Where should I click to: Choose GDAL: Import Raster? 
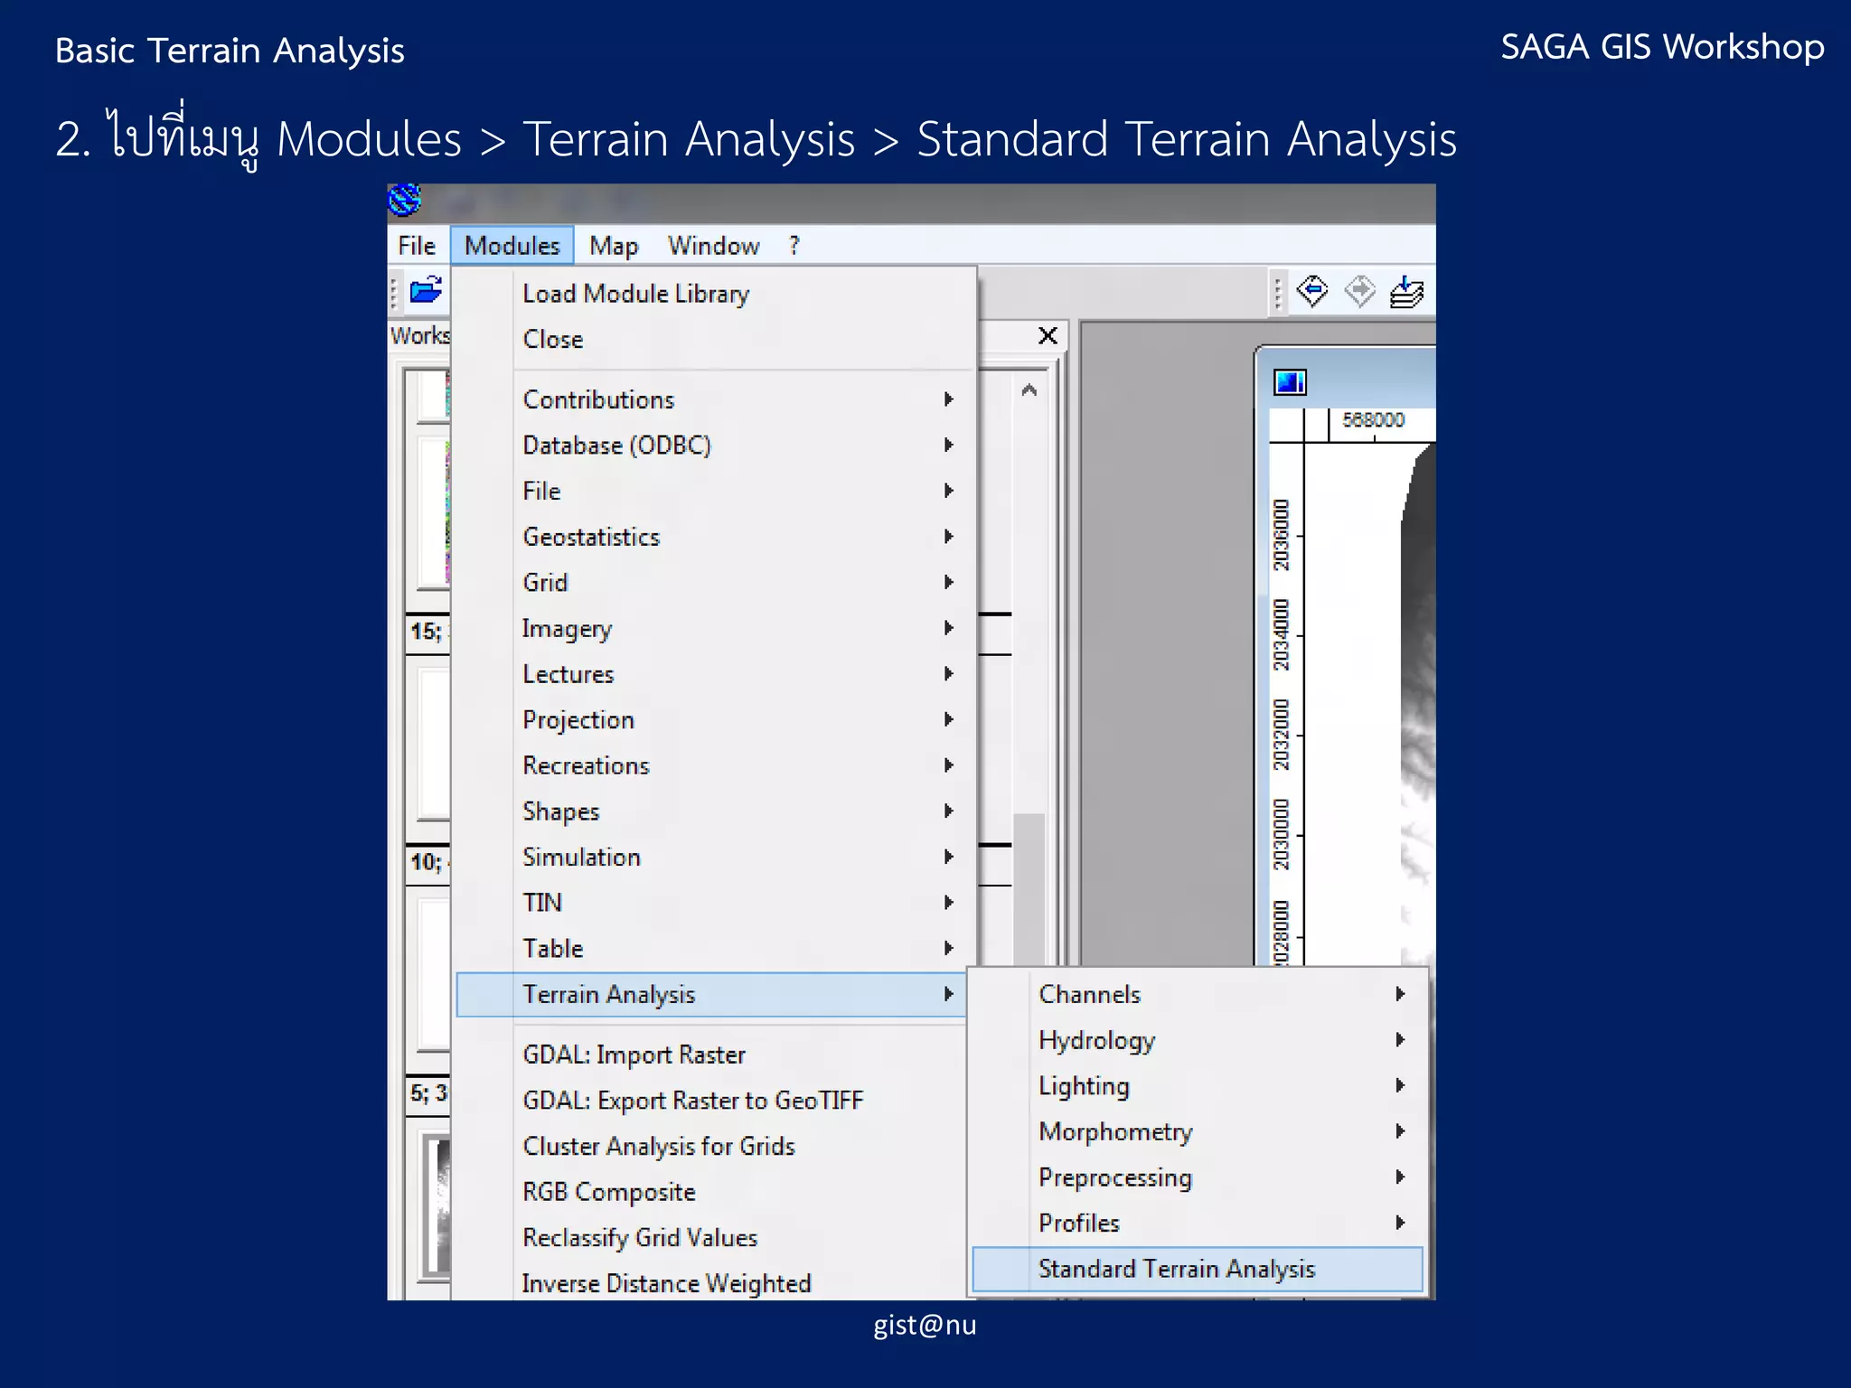[712, 1055]
